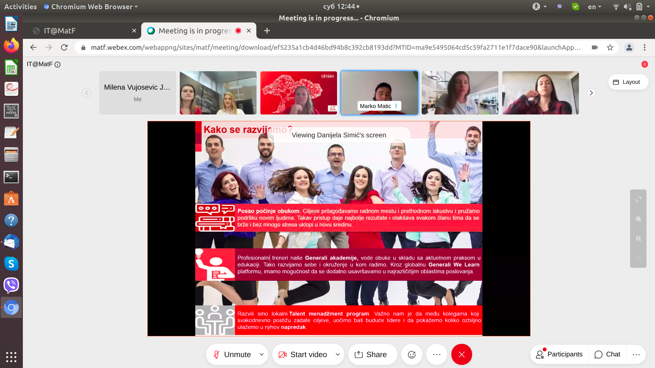Viewport: 655px width, 368px height.
Task: Leave the meeting with red X button
Action: click(x=462, y=354)
